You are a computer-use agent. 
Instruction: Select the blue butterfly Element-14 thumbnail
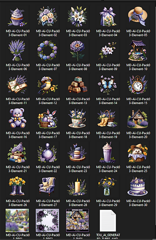(x=108, y=85)
